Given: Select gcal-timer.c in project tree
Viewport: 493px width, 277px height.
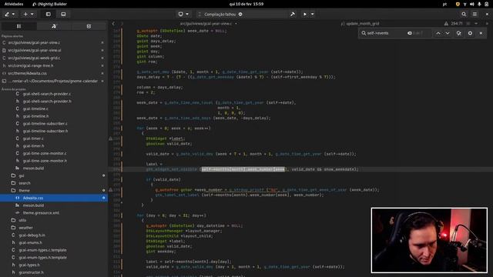Looking at the screenshot, I should pos(33,138).
